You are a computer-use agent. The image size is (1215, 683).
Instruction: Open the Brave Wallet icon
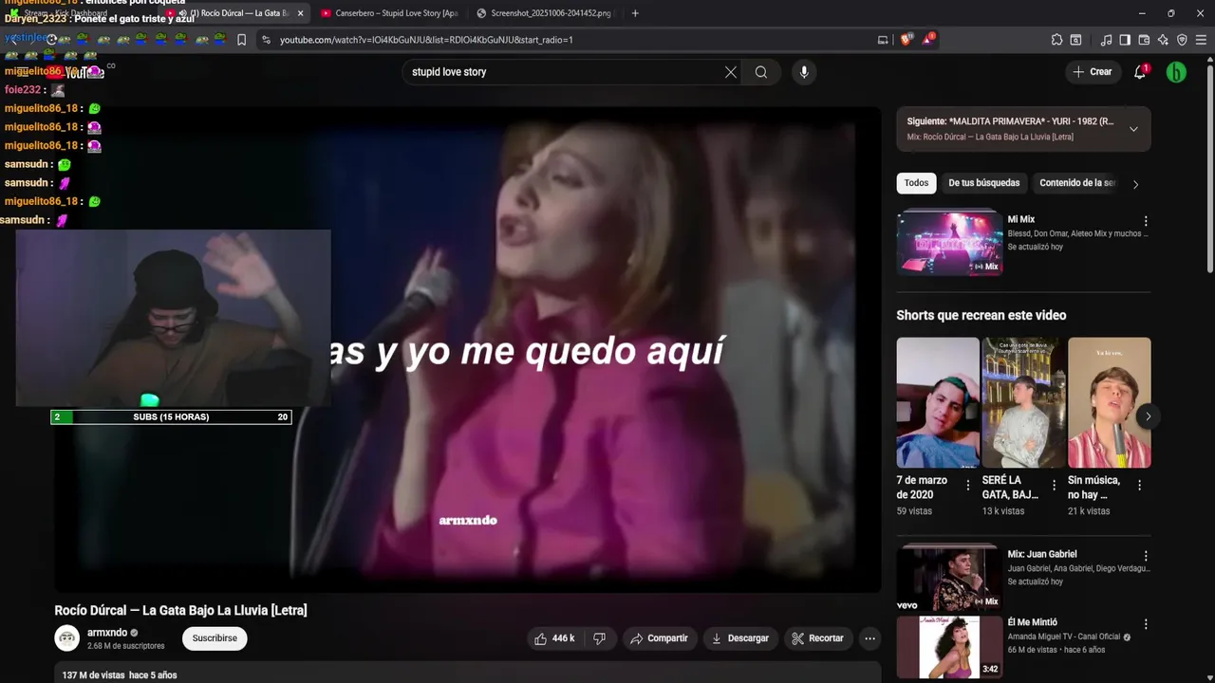(x=1144, y=40)
